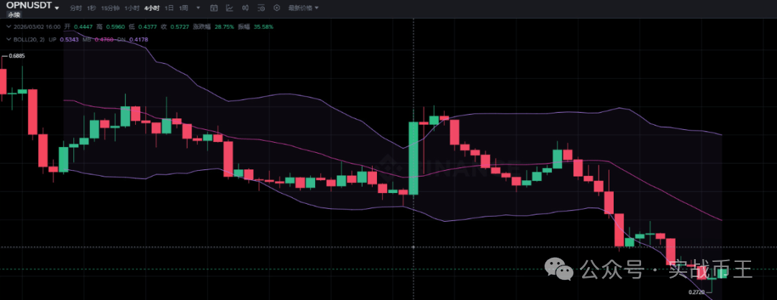The height and width of the screenshot is (300, 777).
Task: Switch to the 1秒 interval
Action: point(91,8)
